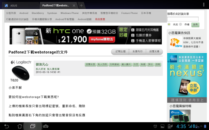This screenshot has width=209, height=130.
Task: Open the recent apps icon
Action: tap(33, 126)
